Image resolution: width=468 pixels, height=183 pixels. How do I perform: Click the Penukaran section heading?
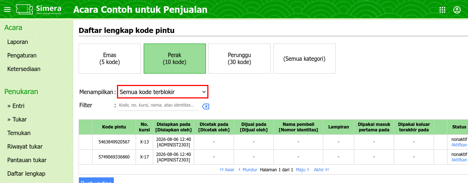tap(21, 91)
